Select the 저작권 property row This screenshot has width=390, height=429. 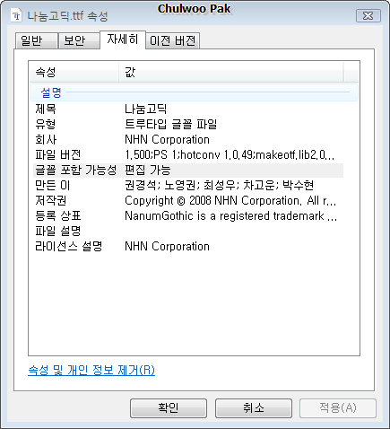click(188, 200)
